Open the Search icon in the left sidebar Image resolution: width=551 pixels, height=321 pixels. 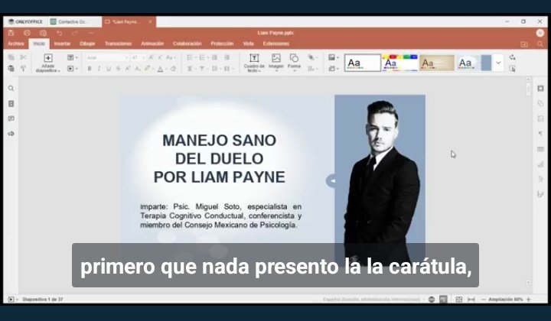[x=11, y=89]
